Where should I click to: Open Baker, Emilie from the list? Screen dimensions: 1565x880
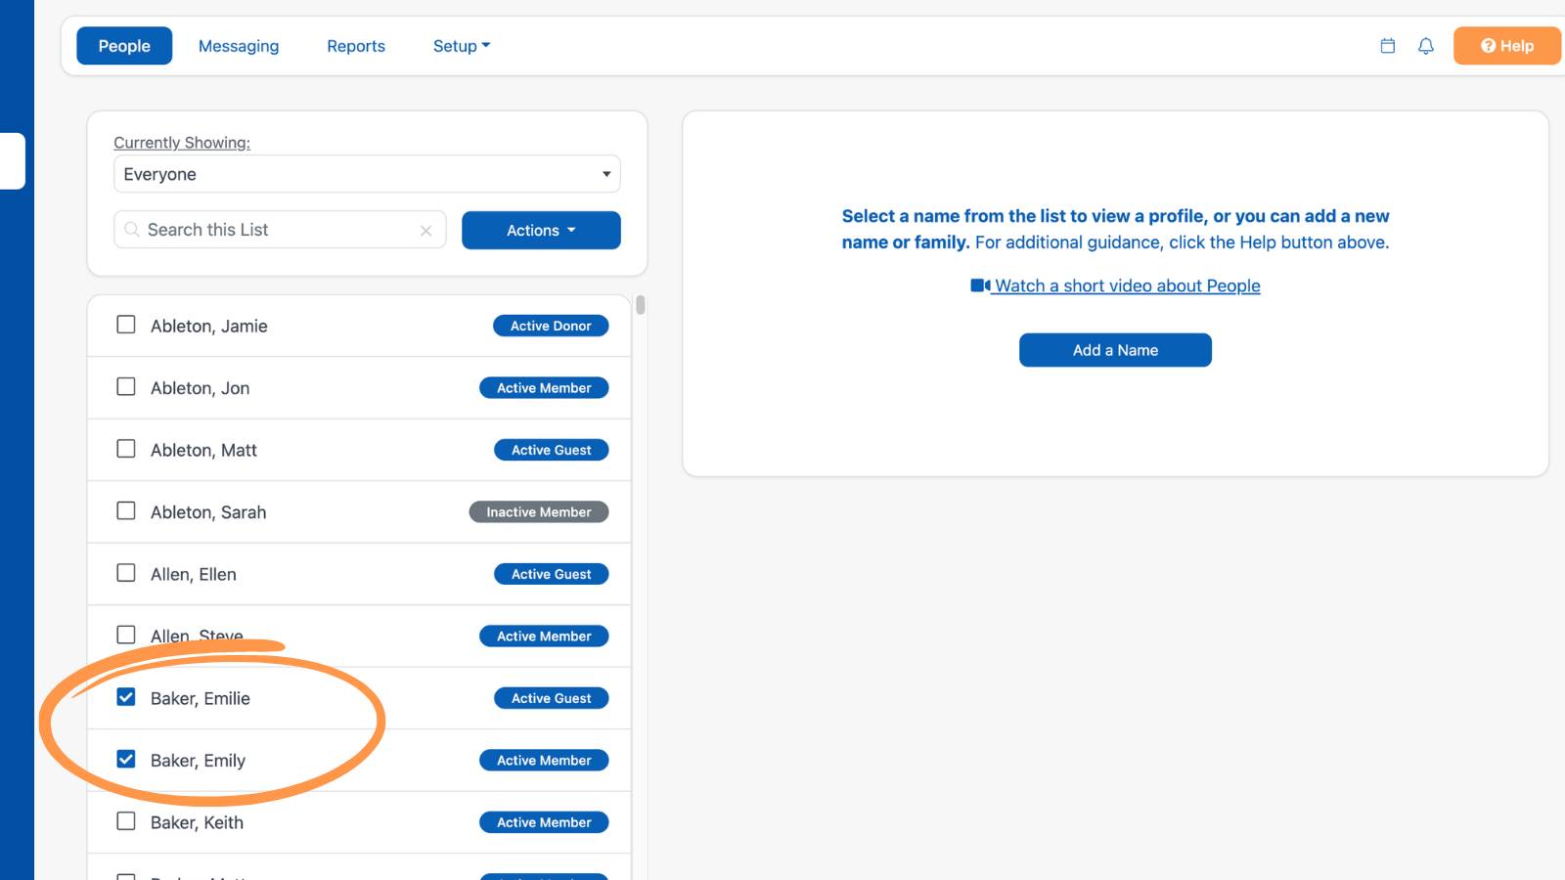pyautogui.click(x=201, y=699)
